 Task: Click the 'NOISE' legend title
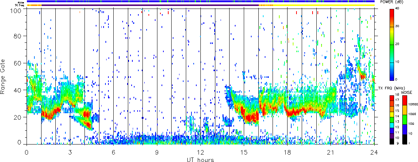(x=406, y=92)
